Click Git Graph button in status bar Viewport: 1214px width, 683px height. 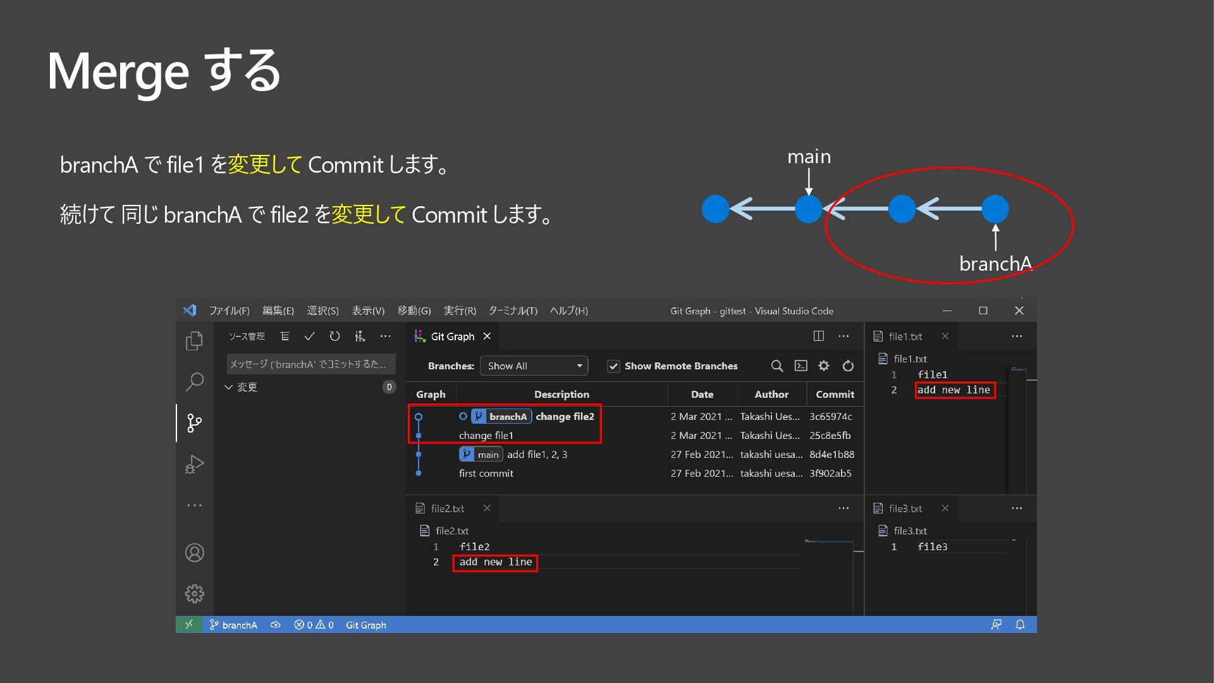click(365, 625)
